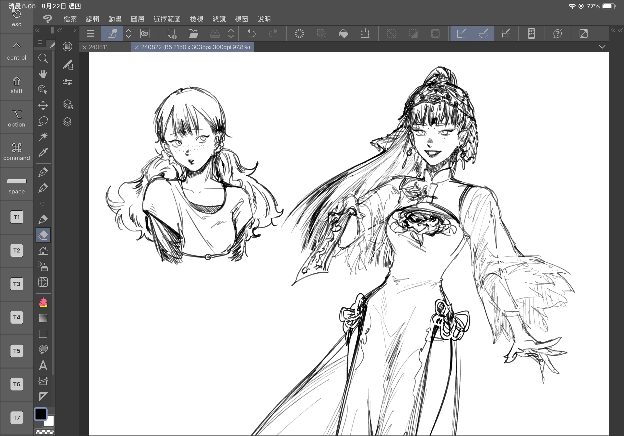Select the pink cupcake decoration tool

pos(43,302)
